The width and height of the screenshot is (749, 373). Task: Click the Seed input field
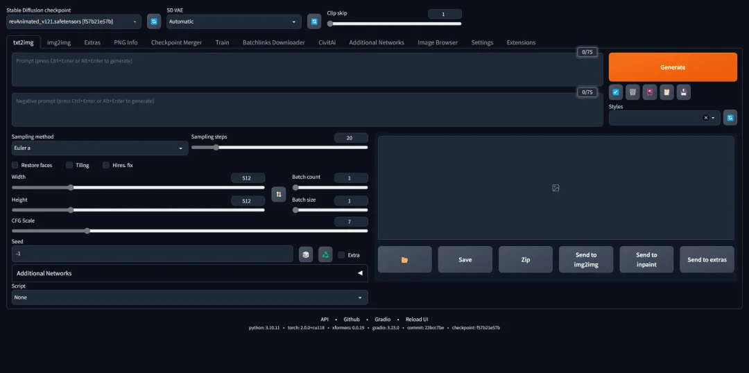pos(153,254)
